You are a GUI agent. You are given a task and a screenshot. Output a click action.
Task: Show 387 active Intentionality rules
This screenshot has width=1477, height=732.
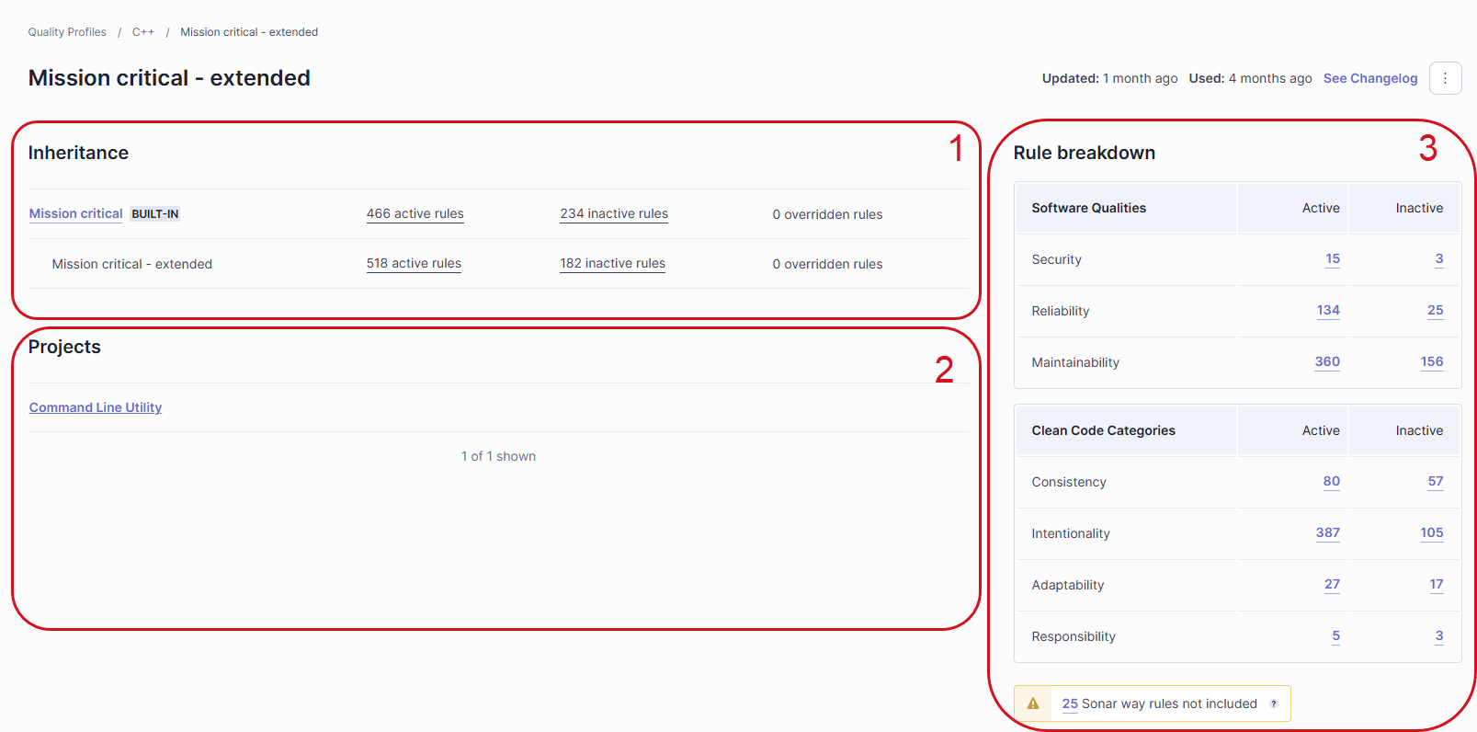[1327, 533]
